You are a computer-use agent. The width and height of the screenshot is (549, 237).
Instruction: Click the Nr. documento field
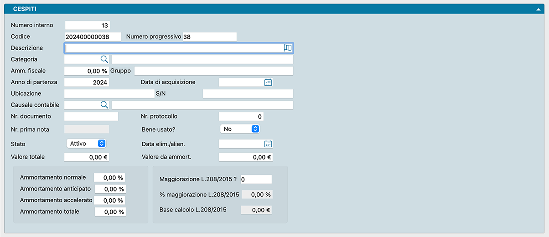pos(91,116)
